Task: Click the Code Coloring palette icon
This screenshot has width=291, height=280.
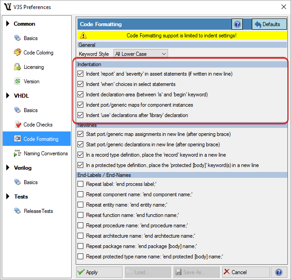Action: (18, 52)
